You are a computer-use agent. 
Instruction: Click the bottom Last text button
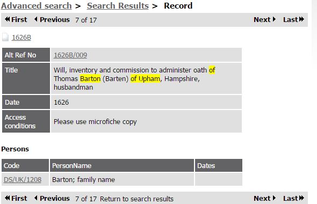pyautogui.click(x=291, y=198)
